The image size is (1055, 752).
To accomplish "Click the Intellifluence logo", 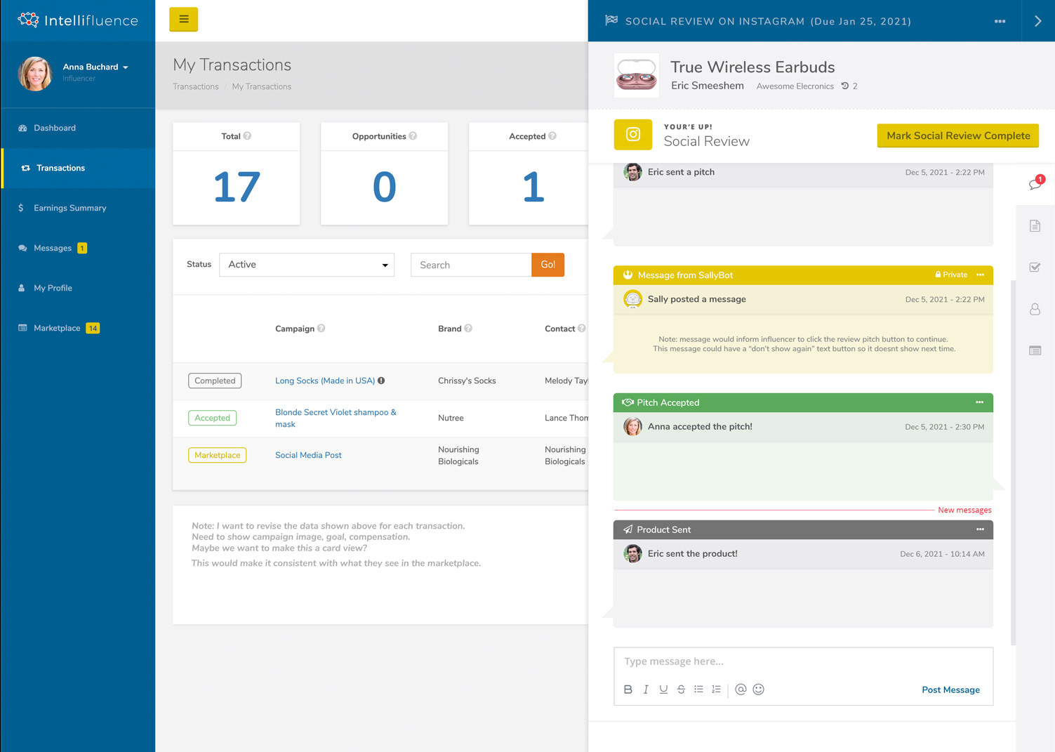I will pos(78,20).
